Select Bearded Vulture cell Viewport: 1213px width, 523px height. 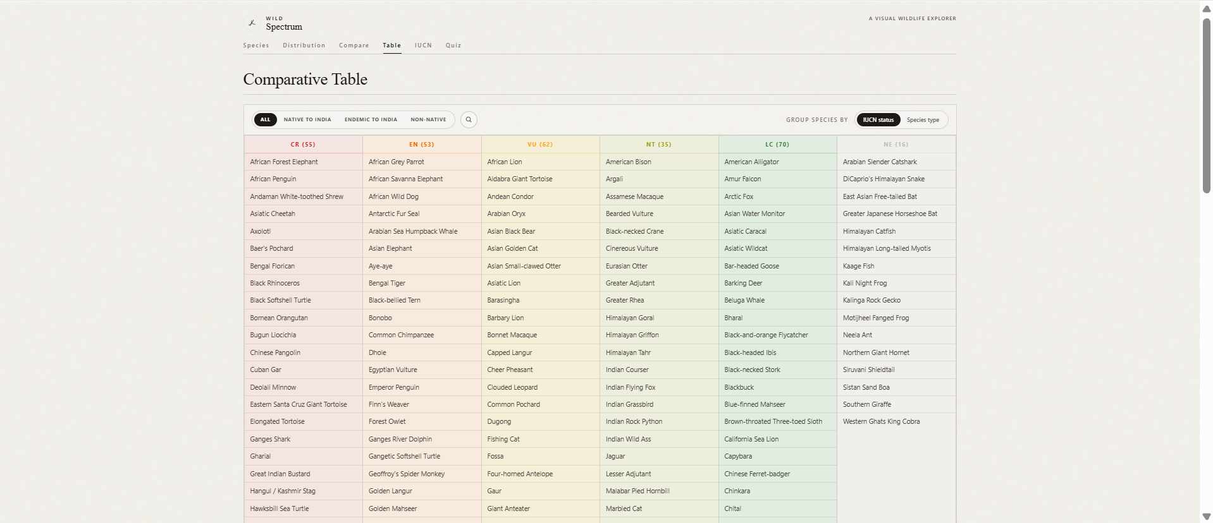(659, 213)
